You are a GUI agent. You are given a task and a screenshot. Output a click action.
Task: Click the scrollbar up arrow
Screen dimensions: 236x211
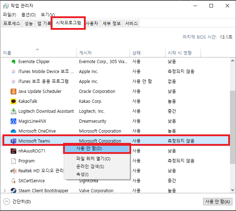[233, 61]
